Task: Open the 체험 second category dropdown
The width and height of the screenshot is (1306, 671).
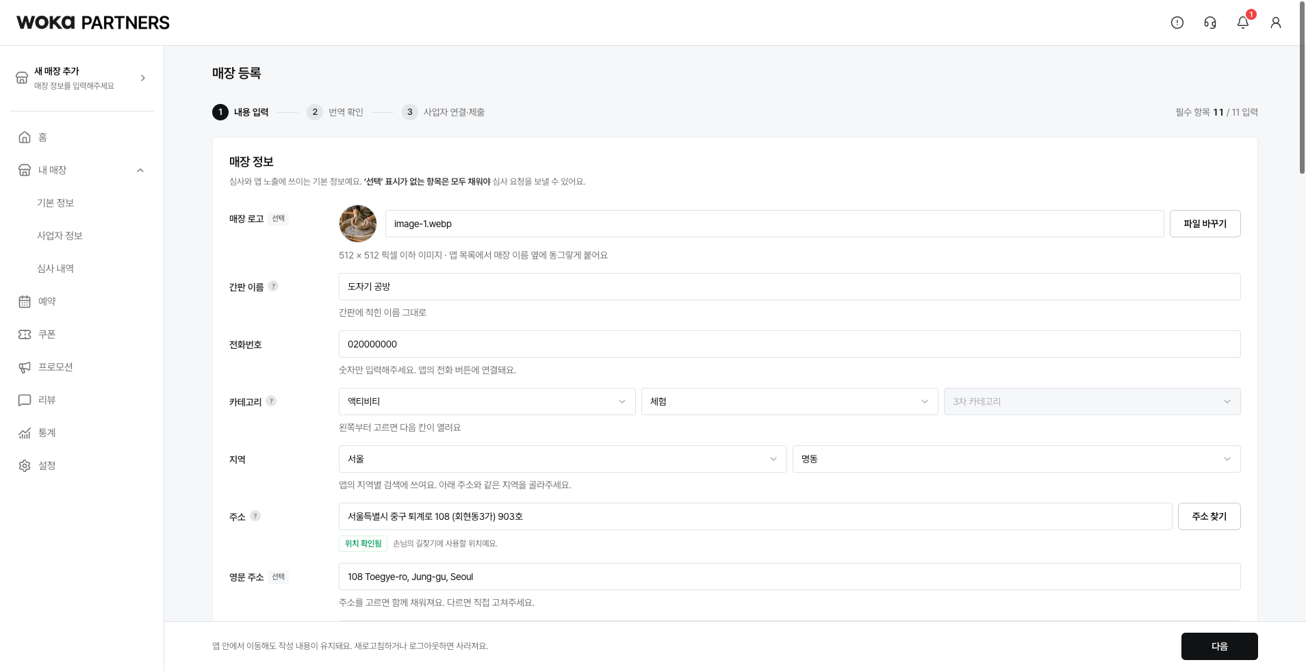Action: [789, 402]
